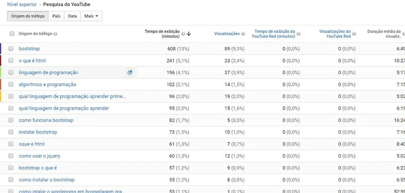Screen dimensions: 405x193
Task: Click the sort arrow on Tempo de exibição column
Action: click(189, 34)
